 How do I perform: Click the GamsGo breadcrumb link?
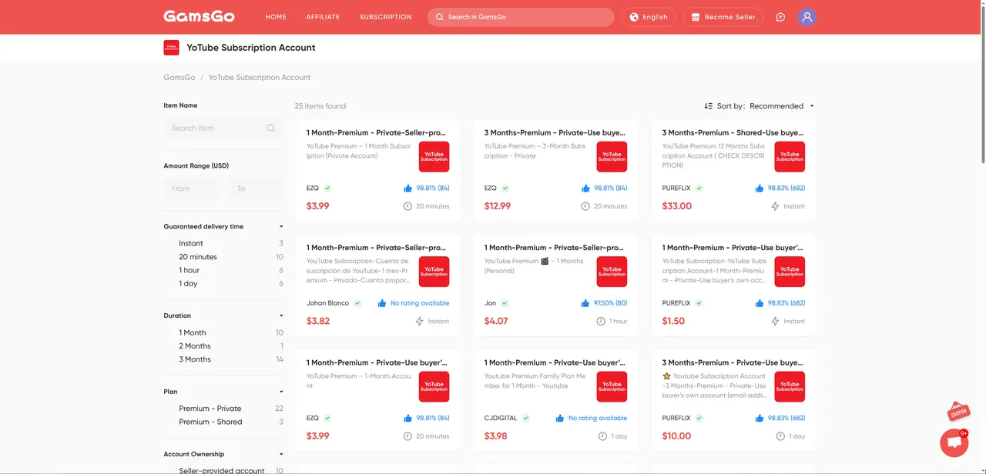[x=179, y=78]
